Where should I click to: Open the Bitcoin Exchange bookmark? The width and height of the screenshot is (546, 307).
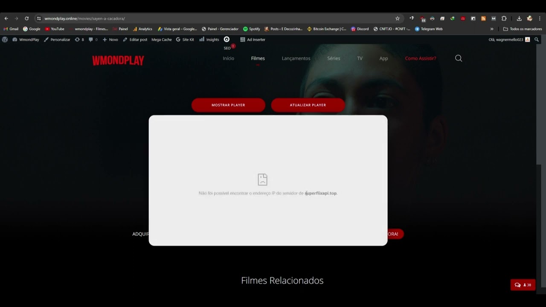click(x=327, y=29)
